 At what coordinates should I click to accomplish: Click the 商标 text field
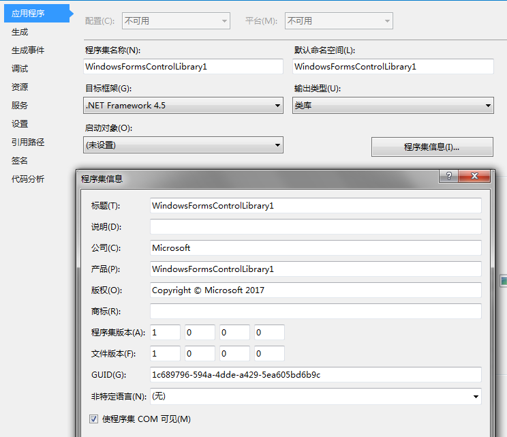[x=316, y=311]
